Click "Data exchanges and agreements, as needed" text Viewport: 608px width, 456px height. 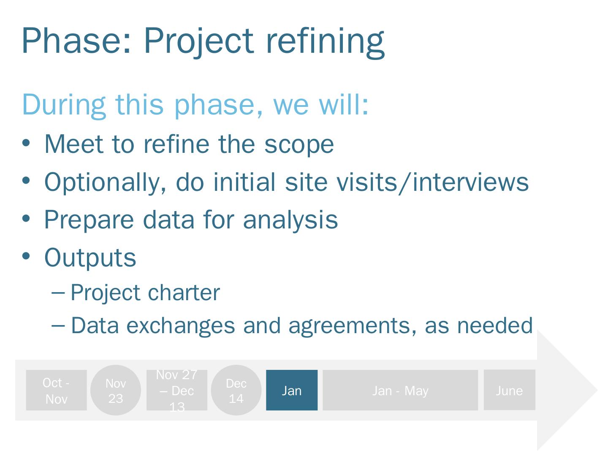pos(301,326)
